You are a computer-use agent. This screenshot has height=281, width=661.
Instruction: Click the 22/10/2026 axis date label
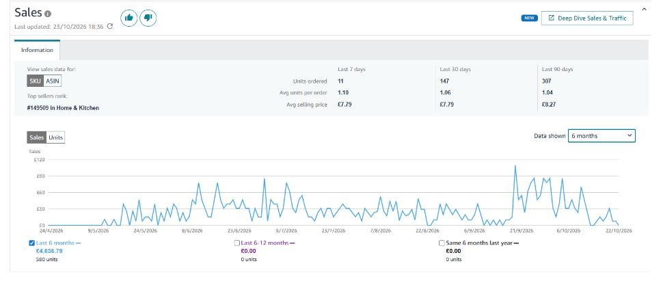click(619, 231)
